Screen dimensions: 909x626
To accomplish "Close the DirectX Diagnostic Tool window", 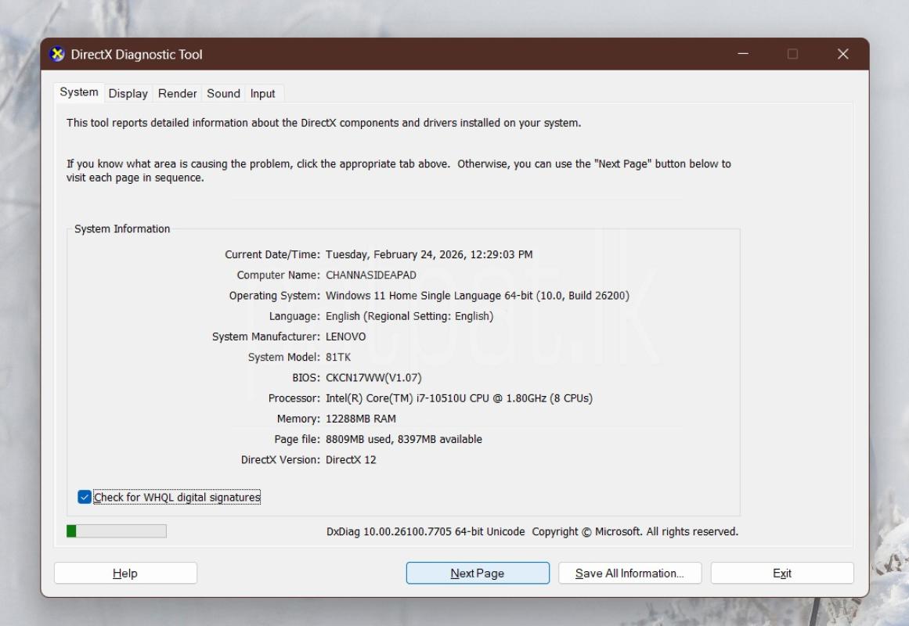I will point(842,54).
